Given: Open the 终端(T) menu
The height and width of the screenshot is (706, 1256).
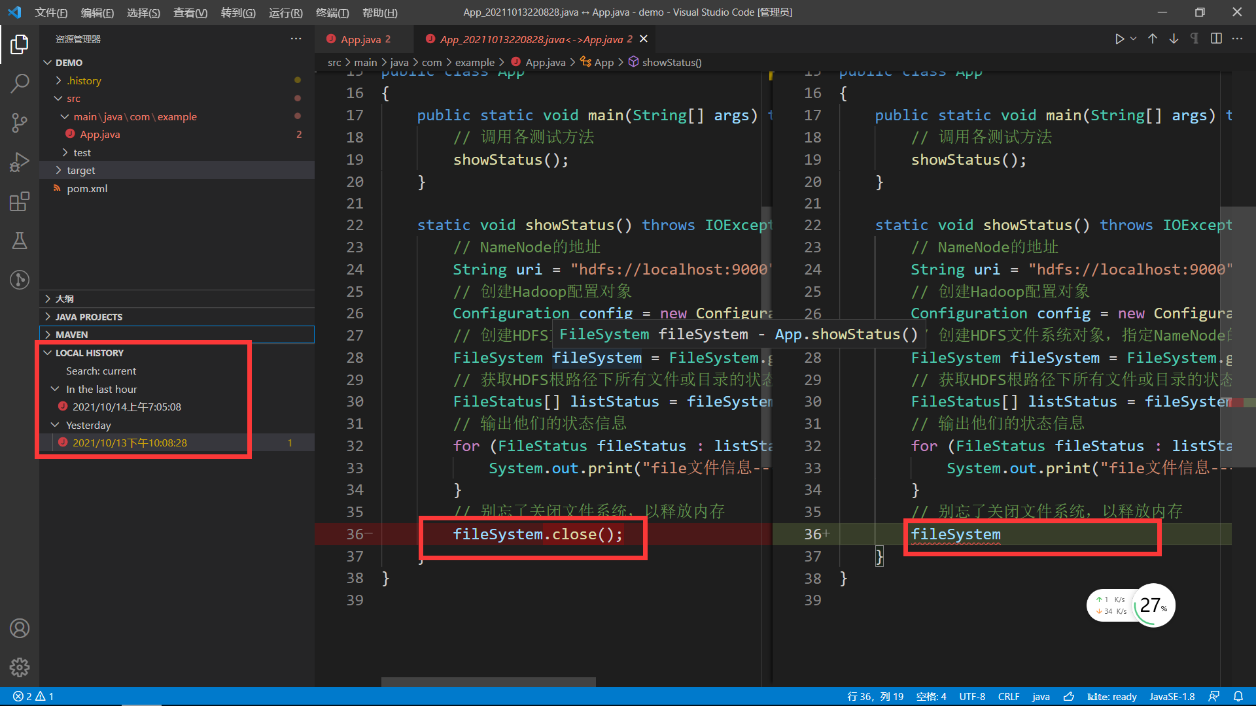Looking at the screenshot, I should [x=332, y=12].
